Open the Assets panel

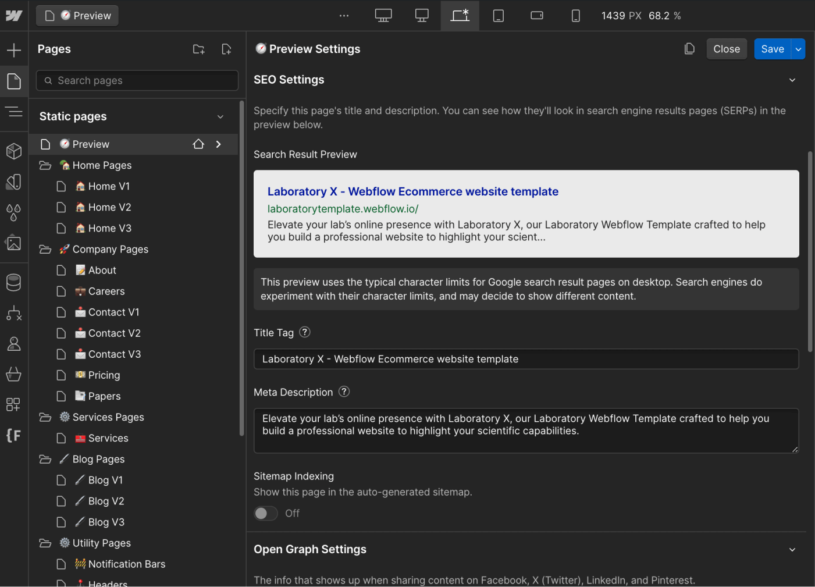tap(14, 243)
